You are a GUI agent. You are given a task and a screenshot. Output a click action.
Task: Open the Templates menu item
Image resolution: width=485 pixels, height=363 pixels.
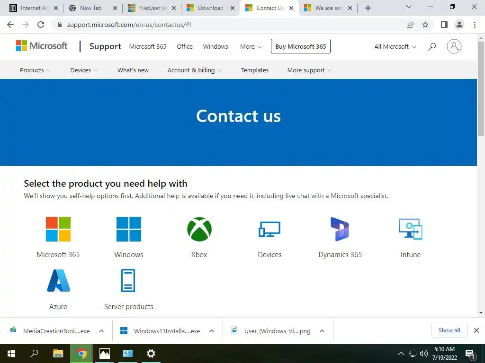pos(255,70)
